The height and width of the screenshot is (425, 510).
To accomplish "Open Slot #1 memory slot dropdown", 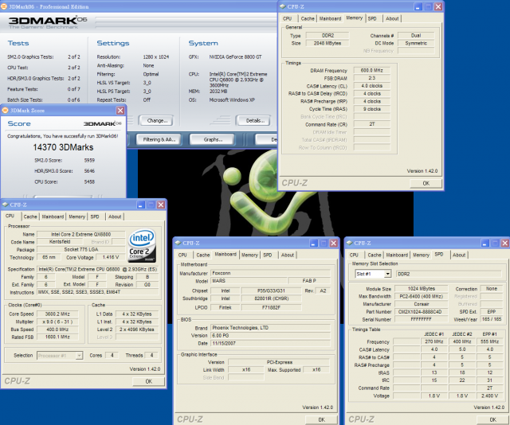I will pyautogui.click(x=387, y=274).
